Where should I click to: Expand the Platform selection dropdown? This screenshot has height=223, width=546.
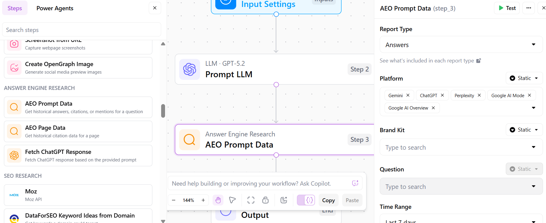tap(533, 108)
